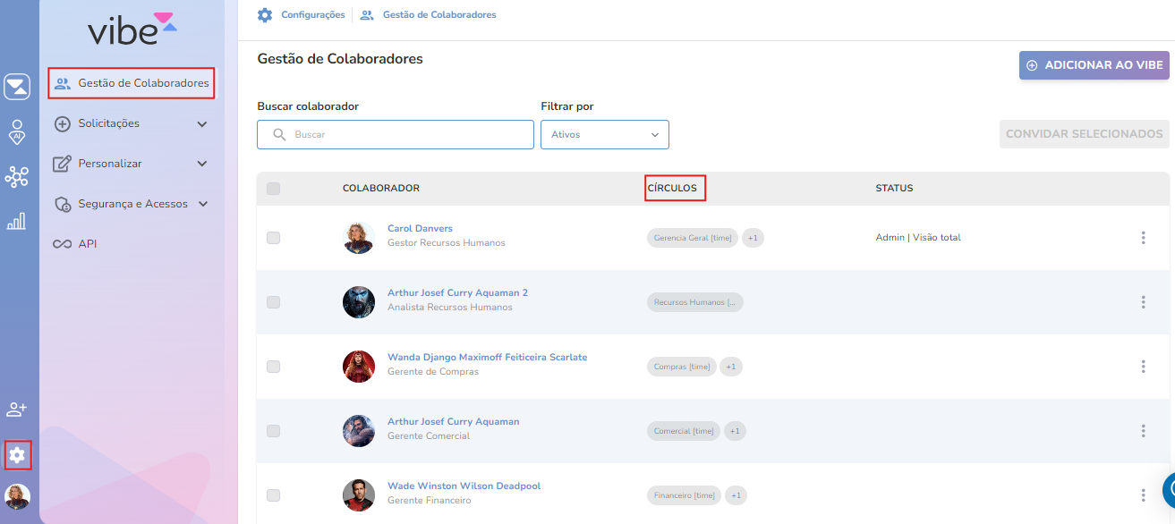
Task: Click Comercial [time] circle tag
Action: point(684,431)
